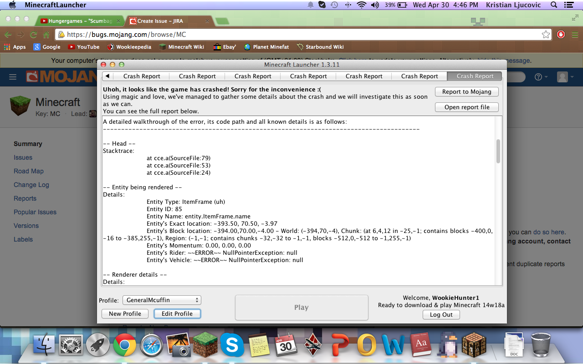Open Spotlight search in the menu bar
The image size is (583, 364).
tap(554, 5)
